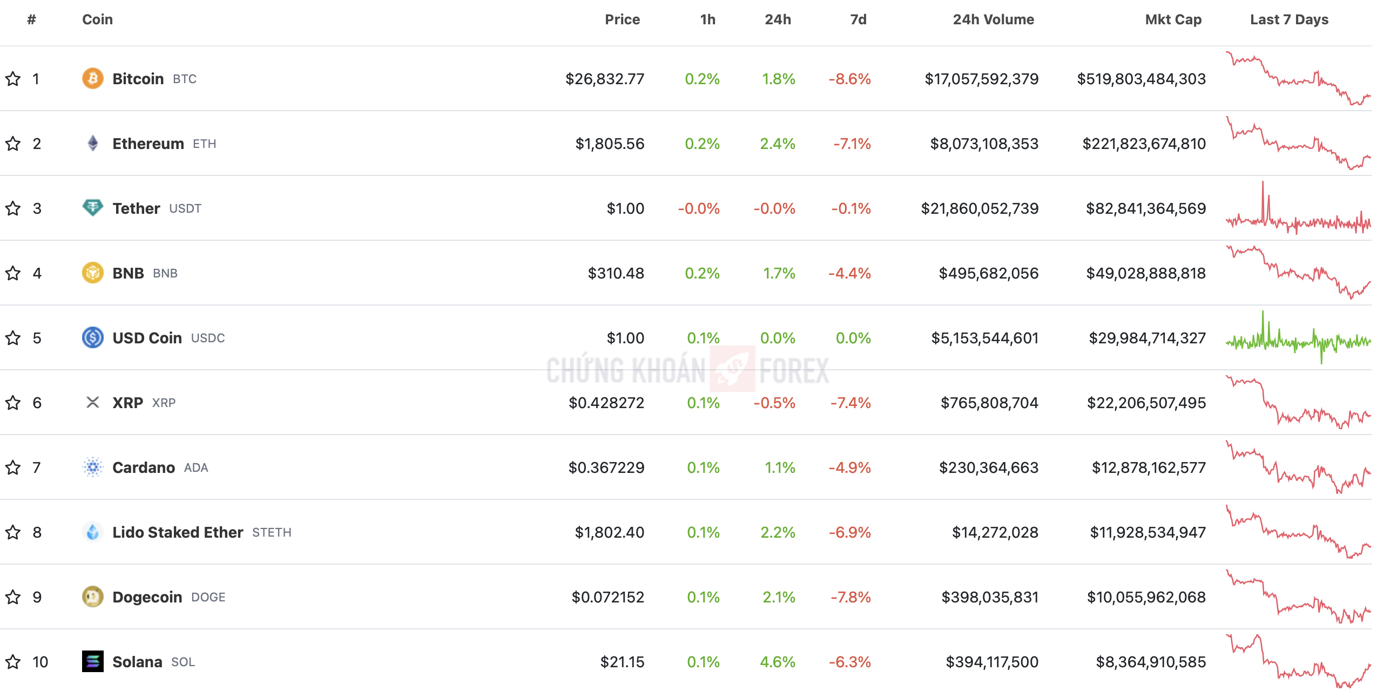This screenshot has height=691, width=1377.
Task: Open the Ethereum coin page link
Action: pyautogui.click(x=148, y=144)
